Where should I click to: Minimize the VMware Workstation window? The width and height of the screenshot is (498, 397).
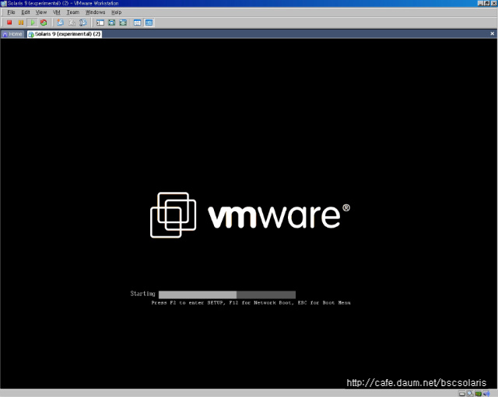(x=481, y=3)
